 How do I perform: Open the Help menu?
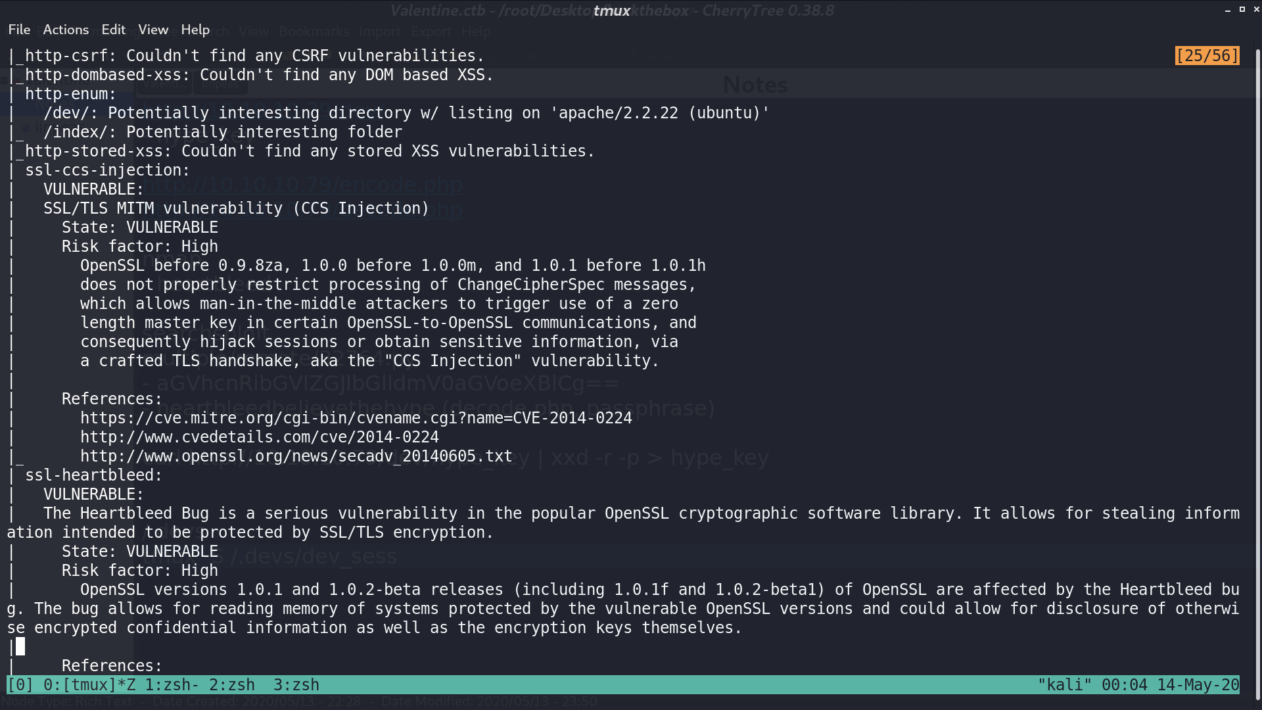pos(195,30)
